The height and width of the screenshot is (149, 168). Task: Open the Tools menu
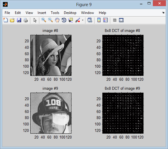[x=55, y=13]
